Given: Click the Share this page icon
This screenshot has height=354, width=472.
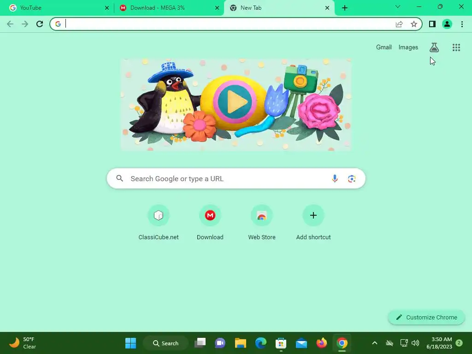Looking at the screenshot, I should [399, 24].
